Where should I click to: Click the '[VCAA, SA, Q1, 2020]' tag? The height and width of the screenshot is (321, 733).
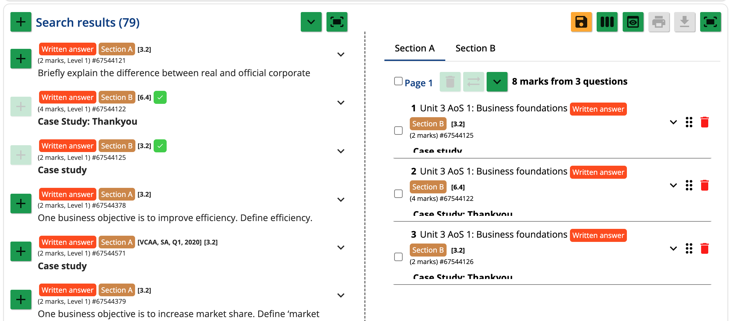click(x=170, y=242)
